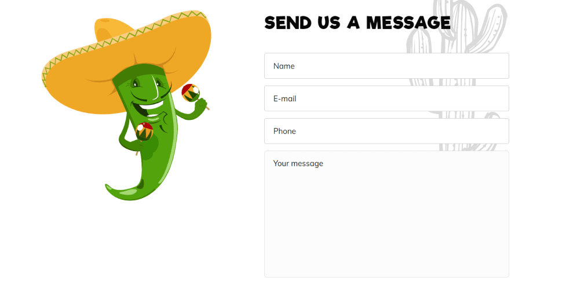Click the maraca held at the pepper's chest

144,132
